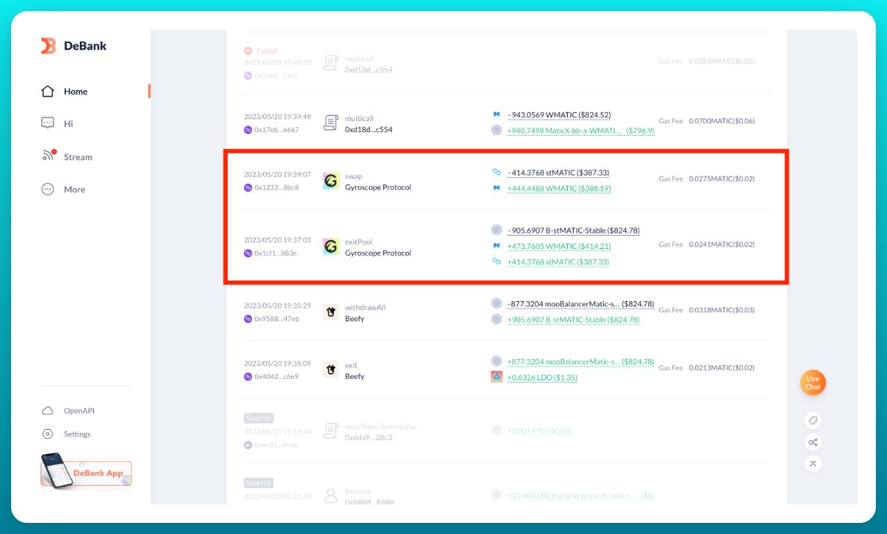The height and width of the screenshot is (534, 887).
Task: Click -905.6907 B-stMATIC-Stable ($824.78) amount
Action: pos(573,230)
